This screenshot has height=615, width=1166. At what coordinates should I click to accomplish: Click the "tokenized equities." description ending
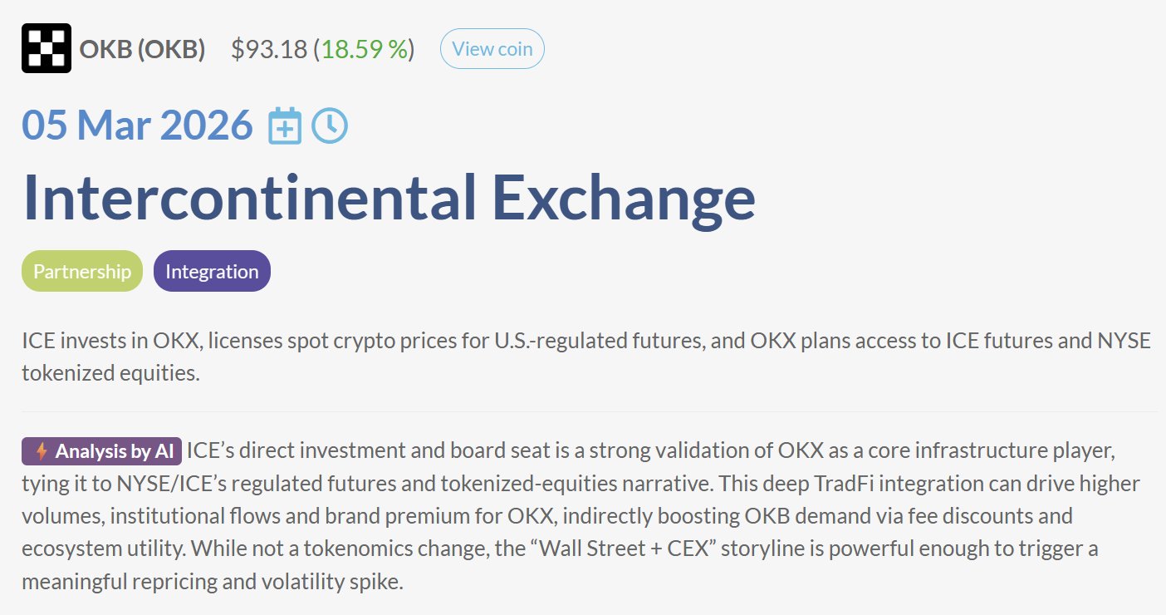110,373
